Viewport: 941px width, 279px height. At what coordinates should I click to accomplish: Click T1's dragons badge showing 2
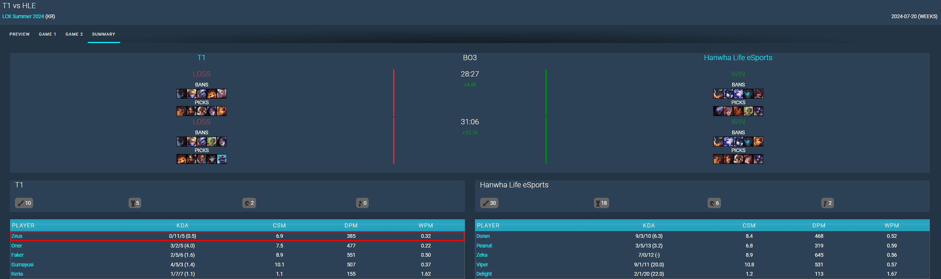coord(249,203)
